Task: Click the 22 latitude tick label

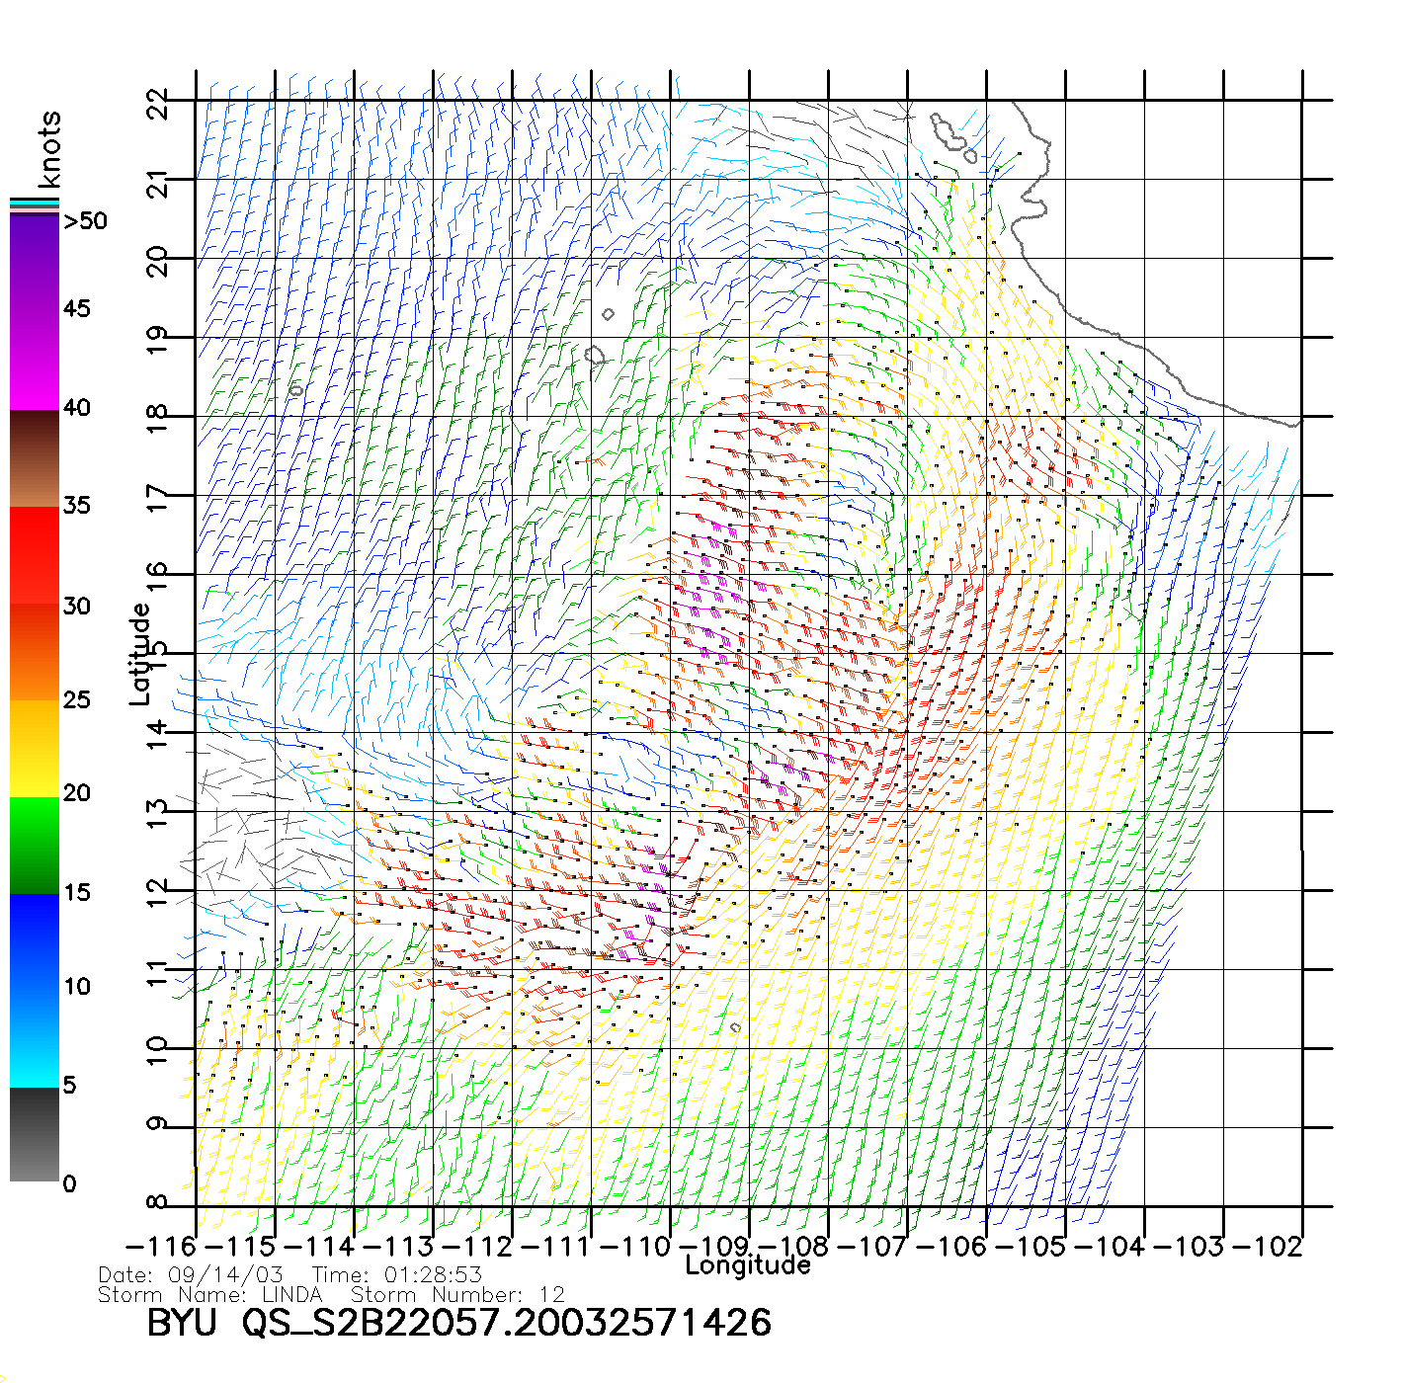Action: click(x=157, y=103)
